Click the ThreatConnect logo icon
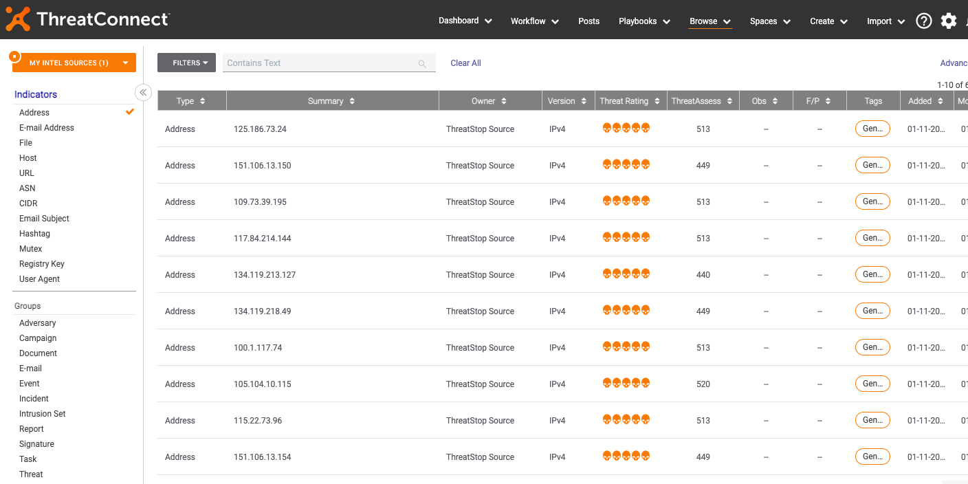 (x=18, y=19)
